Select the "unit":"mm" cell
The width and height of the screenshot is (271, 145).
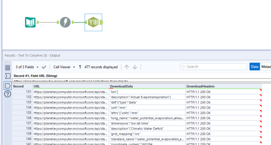(147, 108)
